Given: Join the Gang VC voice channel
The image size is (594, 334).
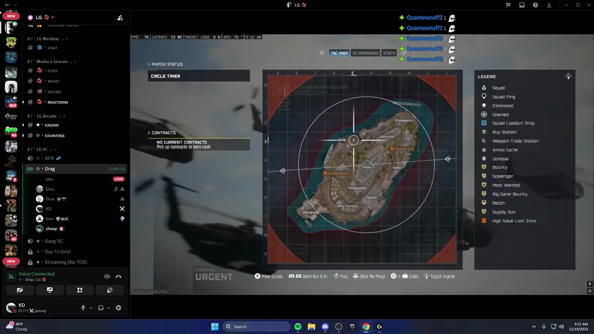Looking at the screenshot, I should (x=76, y=241).
